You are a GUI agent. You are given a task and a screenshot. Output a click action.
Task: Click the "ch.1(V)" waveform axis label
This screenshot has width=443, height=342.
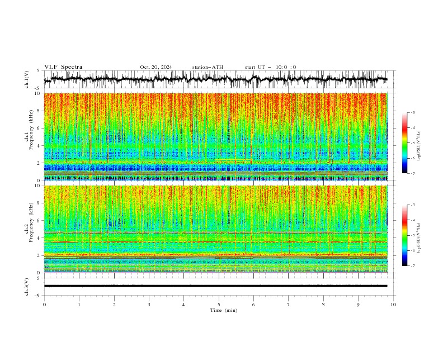pos(27,79)
